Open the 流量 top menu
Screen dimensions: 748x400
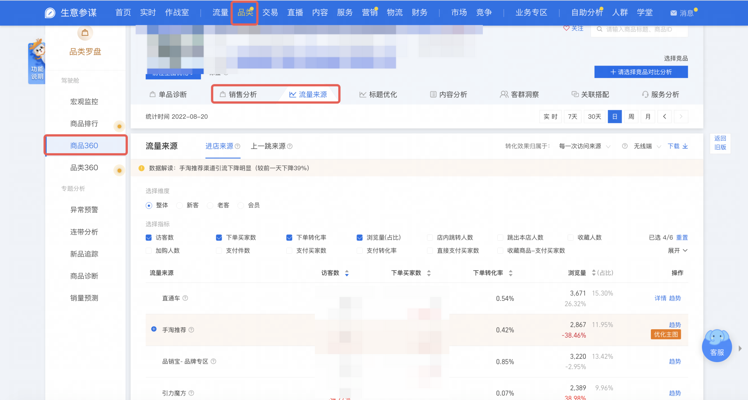tap(220, 13)
